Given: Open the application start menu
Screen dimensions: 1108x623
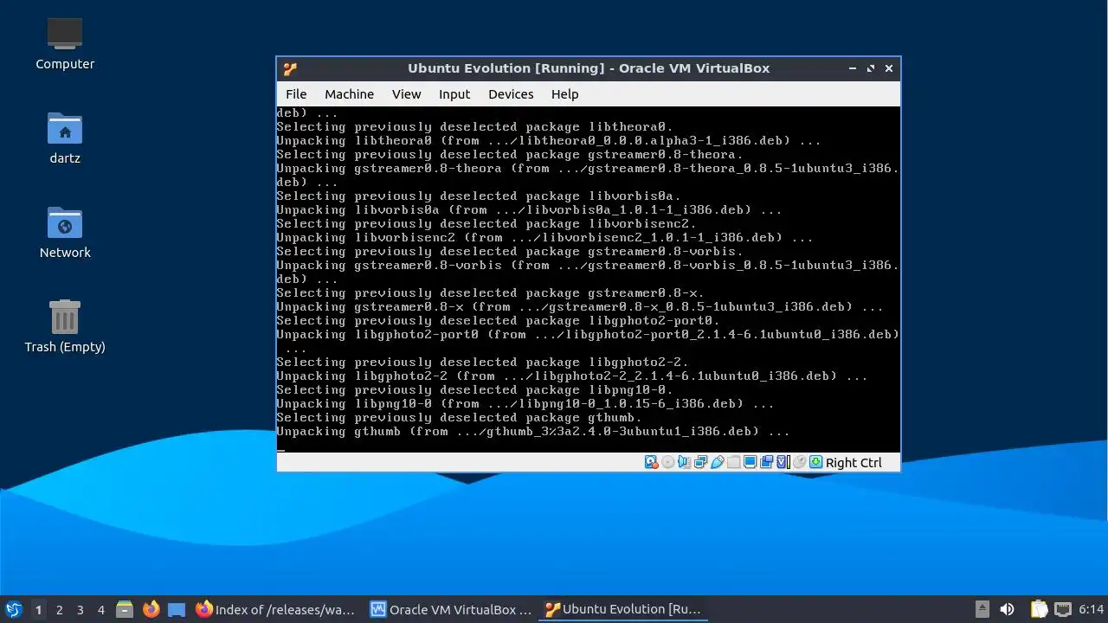Looking at the screenshot, I should tap(13, 609).
